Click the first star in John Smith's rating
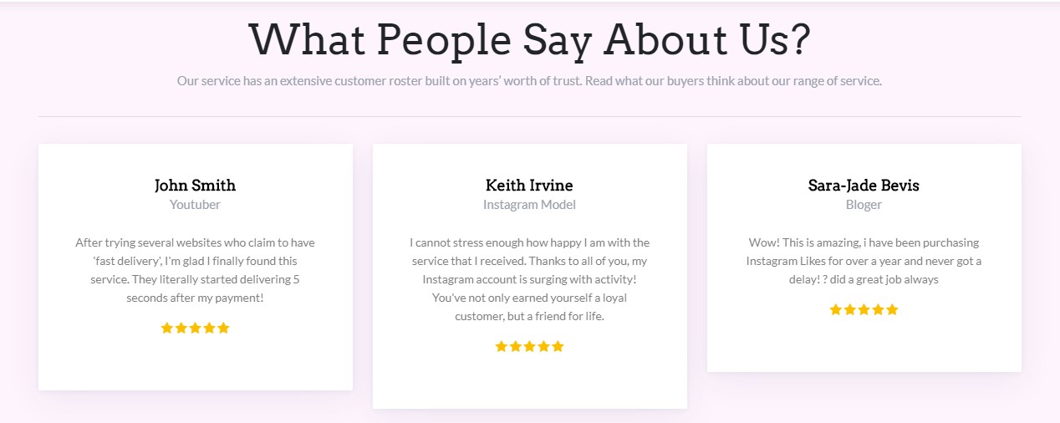 tap(167, 329)
